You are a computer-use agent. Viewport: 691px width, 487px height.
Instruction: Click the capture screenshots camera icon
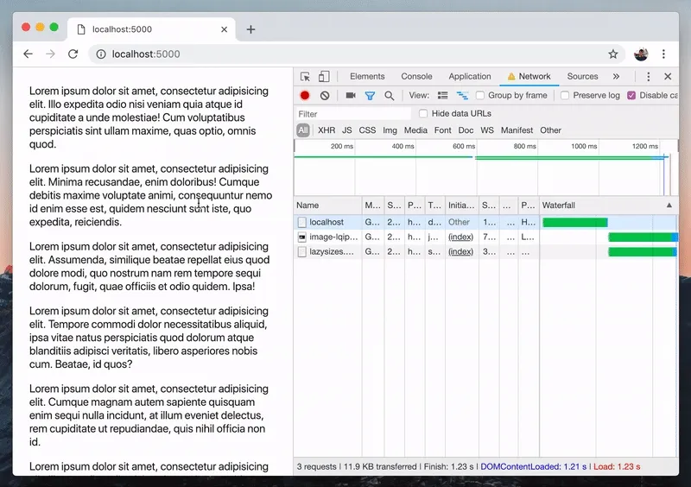click(x=351, y=96)
